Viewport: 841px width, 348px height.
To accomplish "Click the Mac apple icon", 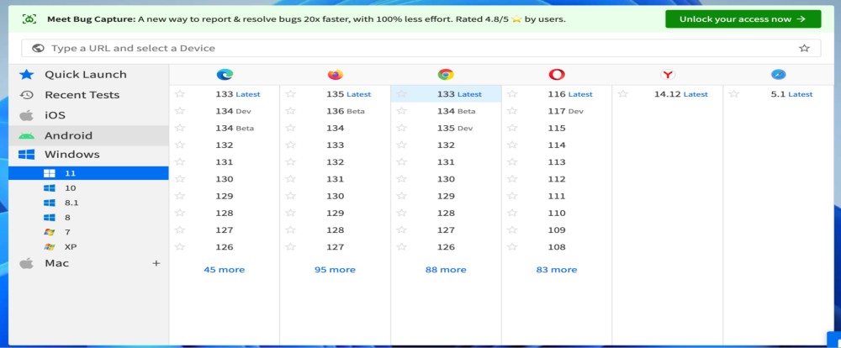I will 26,263.
